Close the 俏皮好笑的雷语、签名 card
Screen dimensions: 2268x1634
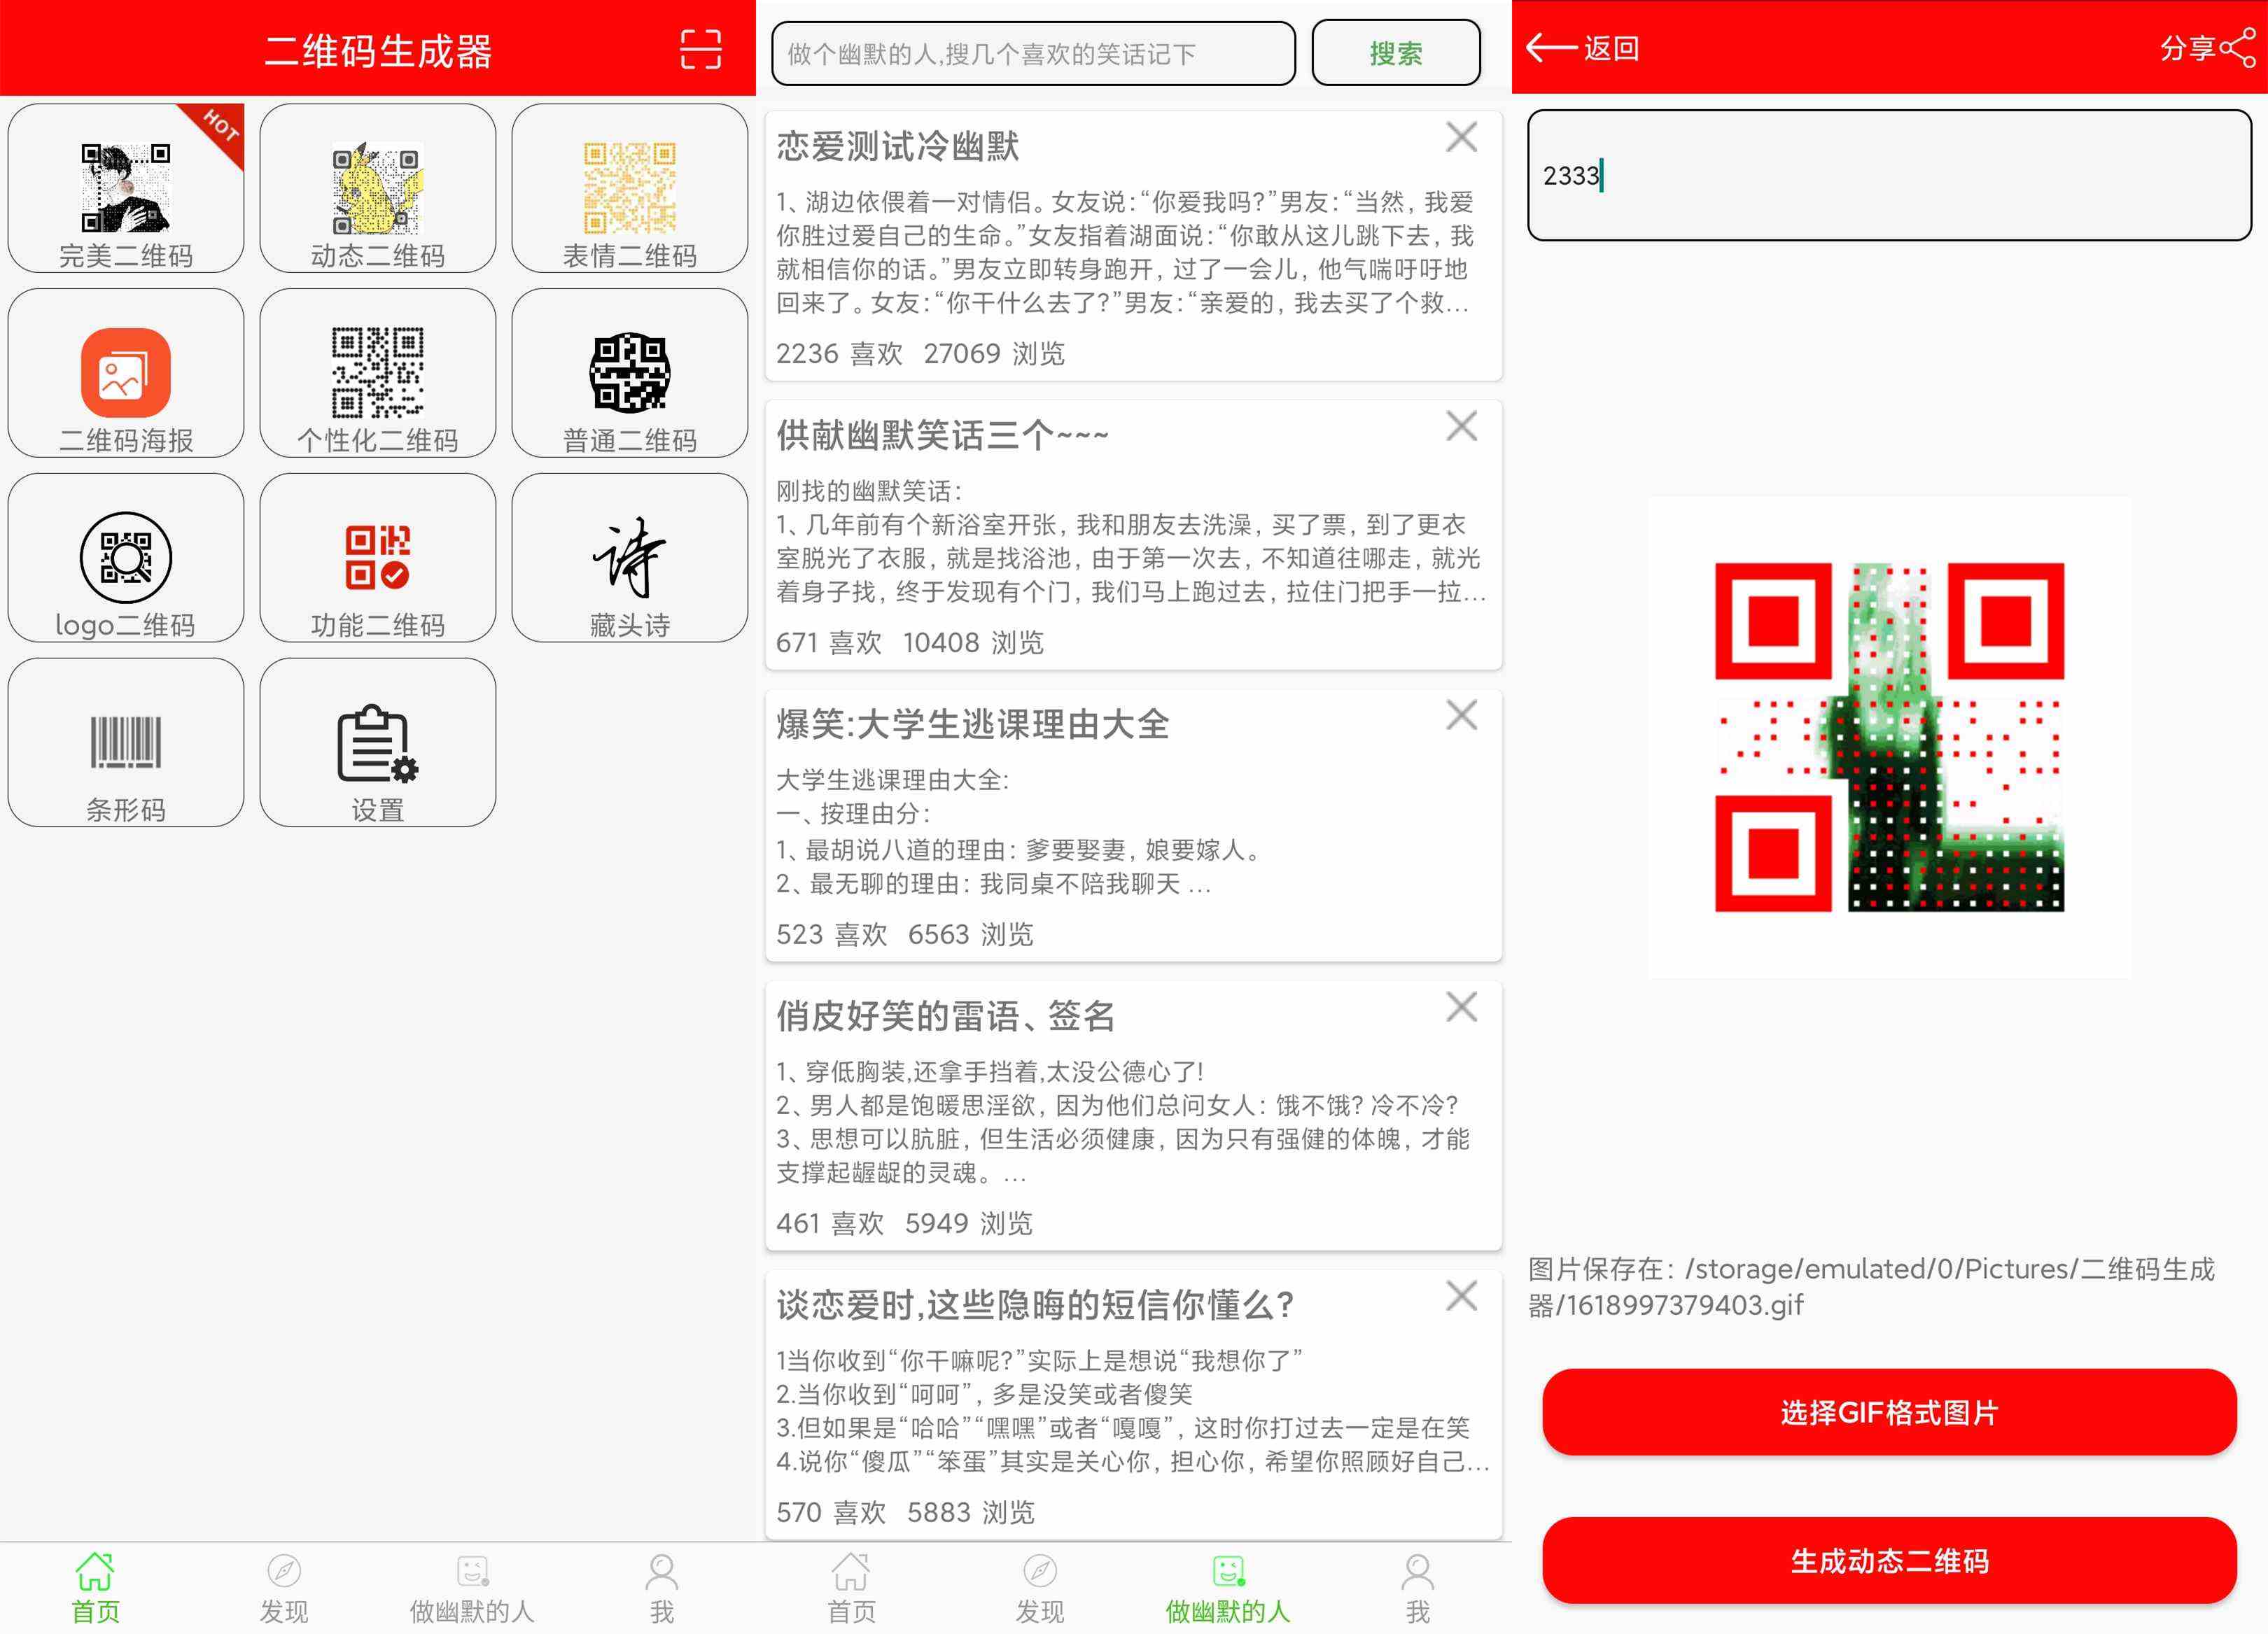click(1461, 1007)
